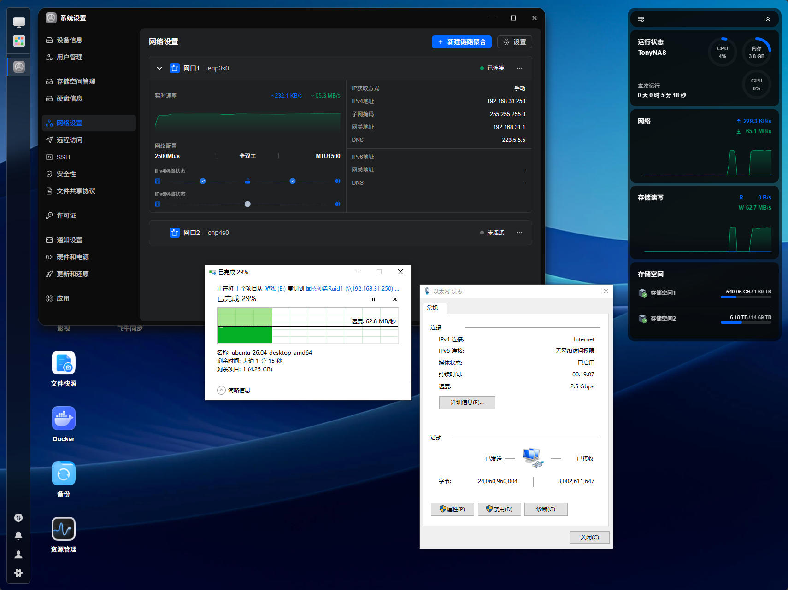Click IPv4 address 192.168.31.250 value
Screen dimensions: 788x590
[506, 101]
